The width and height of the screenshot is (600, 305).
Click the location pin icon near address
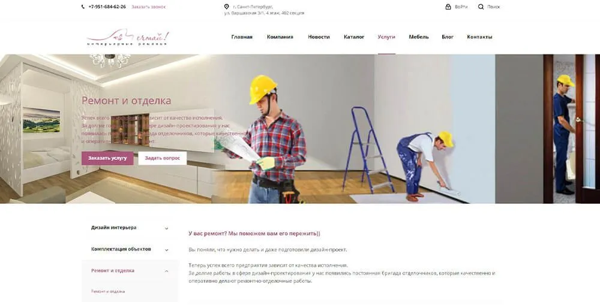click(227, 7)
